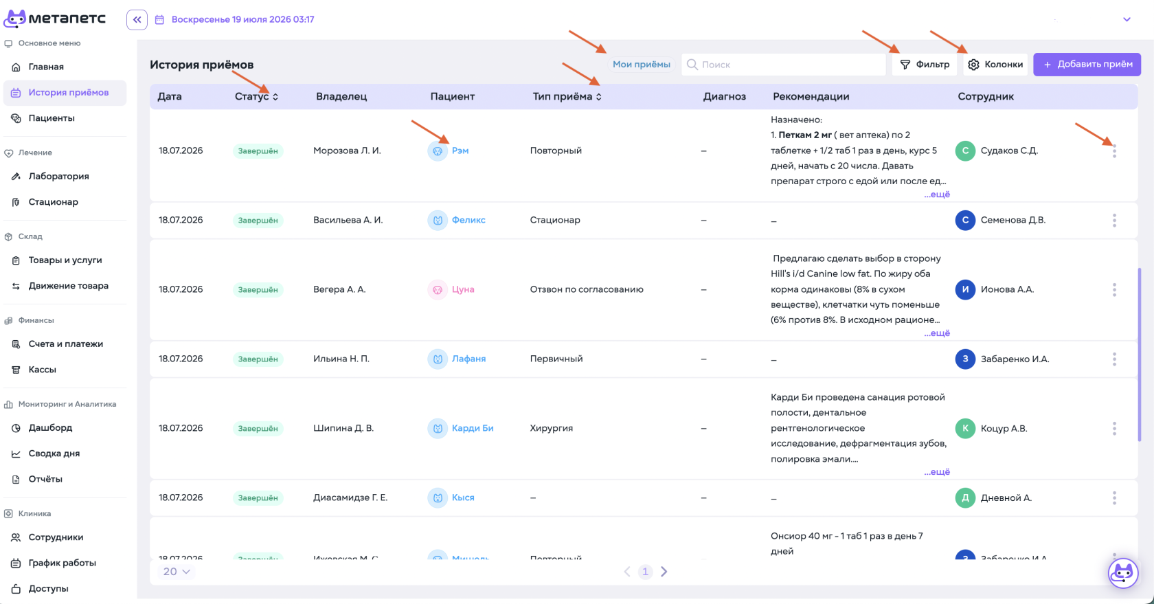The image size is (1154, 604).
Task: Click the Добавить приём button
Action: (1087, 65)
